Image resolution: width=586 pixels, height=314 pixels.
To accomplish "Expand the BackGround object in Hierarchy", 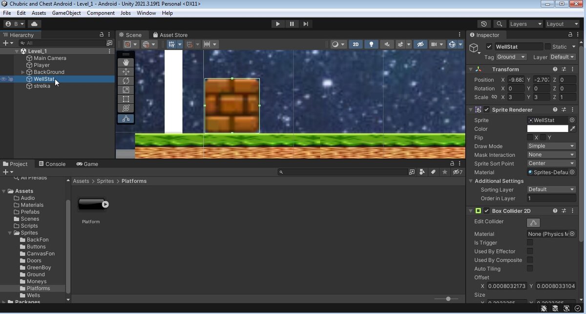I will click(23, 72).
